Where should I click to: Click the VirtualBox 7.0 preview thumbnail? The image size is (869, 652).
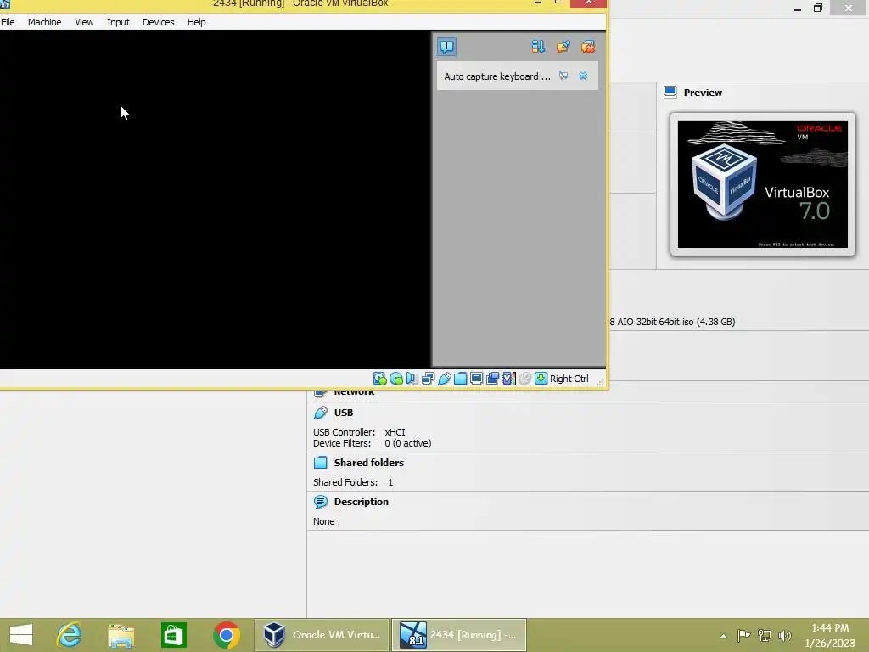click(763, 184)
